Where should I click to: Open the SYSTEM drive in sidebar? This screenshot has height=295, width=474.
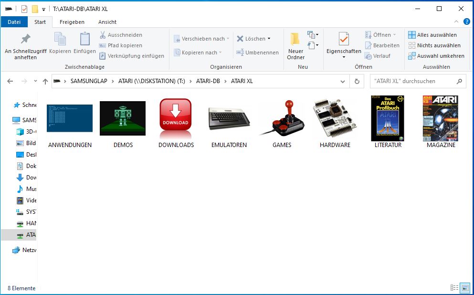click(26, 212)
